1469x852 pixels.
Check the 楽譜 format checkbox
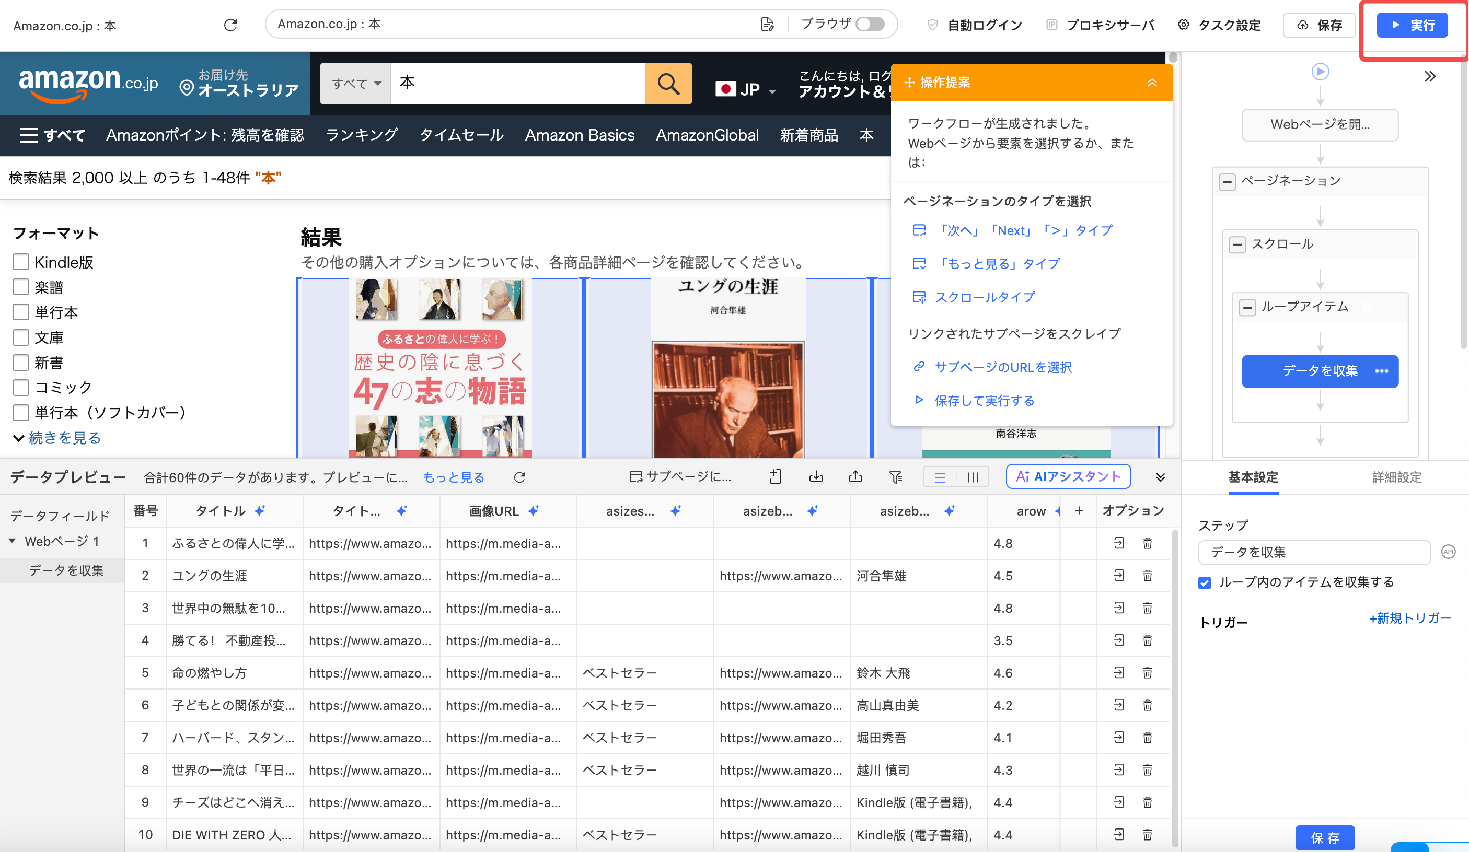pos(21,287)
